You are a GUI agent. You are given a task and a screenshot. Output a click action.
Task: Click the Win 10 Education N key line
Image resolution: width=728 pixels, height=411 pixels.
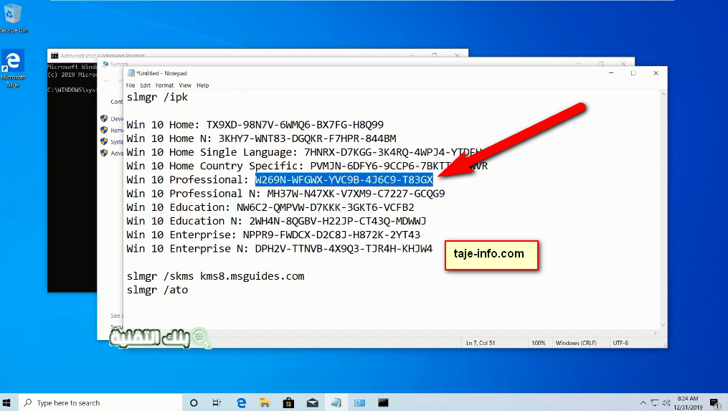tap(276, 221)
